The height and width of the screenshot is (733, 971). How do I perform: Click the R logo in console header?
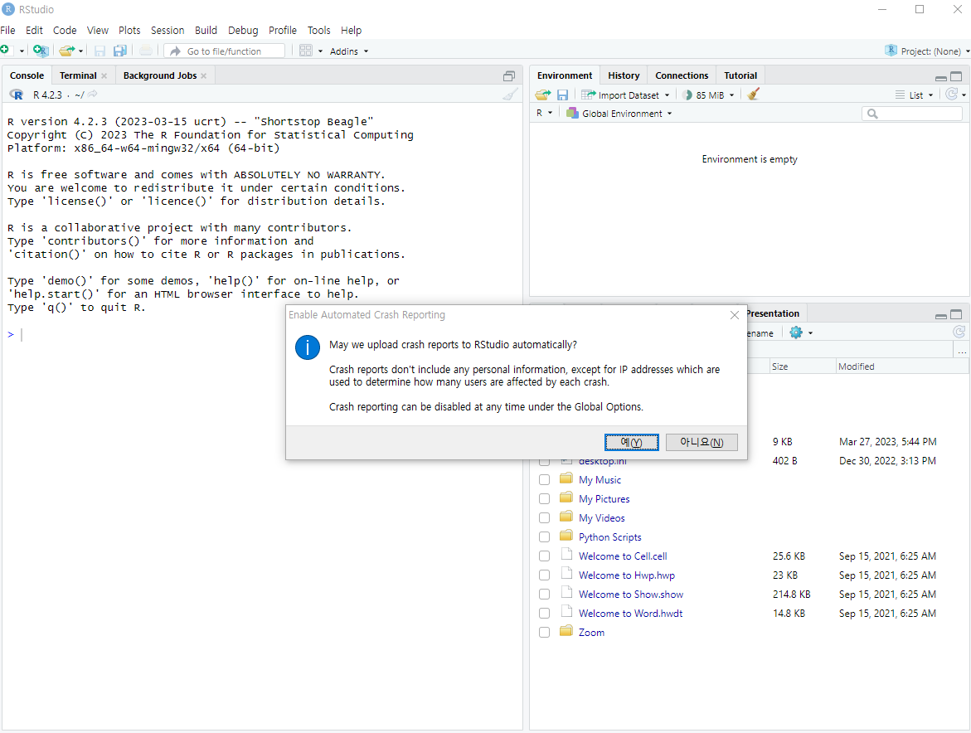(17, 95)
